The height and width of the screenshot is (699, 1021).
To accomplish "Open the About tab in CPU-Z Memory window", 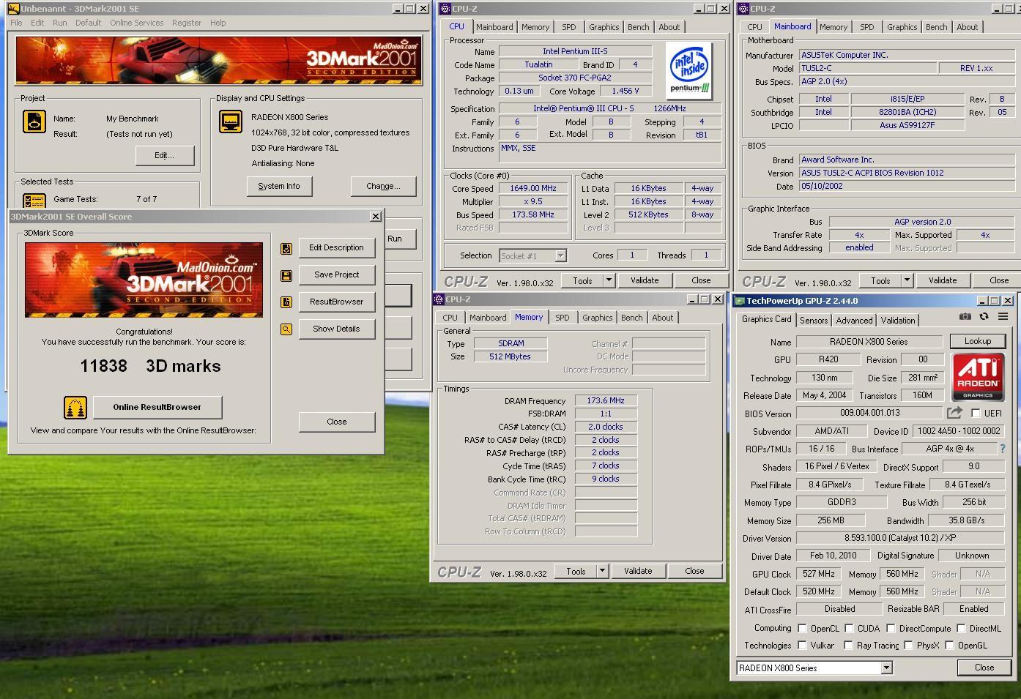I will pos(662,318).
